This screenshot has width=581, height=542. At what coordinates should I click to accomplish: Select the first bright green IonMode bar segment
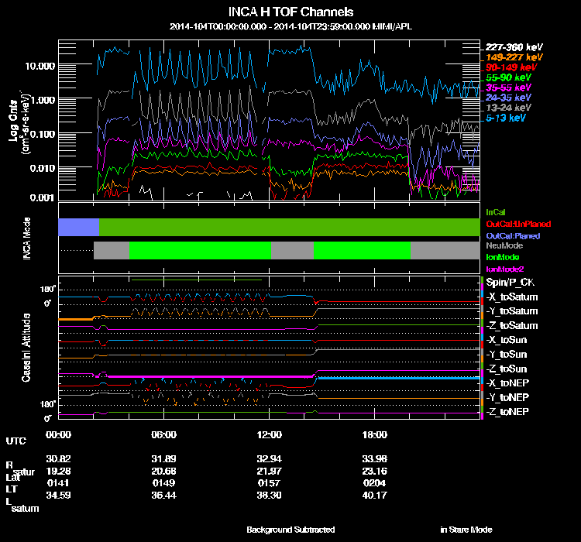[200, 250]
